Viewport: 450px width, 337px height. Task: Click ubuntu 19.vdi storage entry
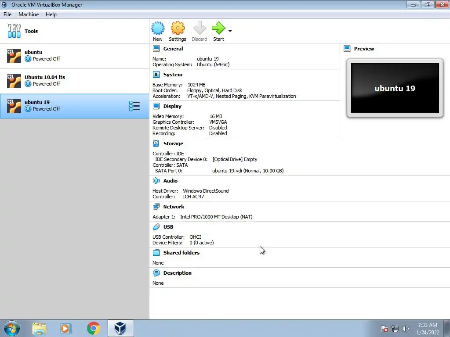coord(248,171)
